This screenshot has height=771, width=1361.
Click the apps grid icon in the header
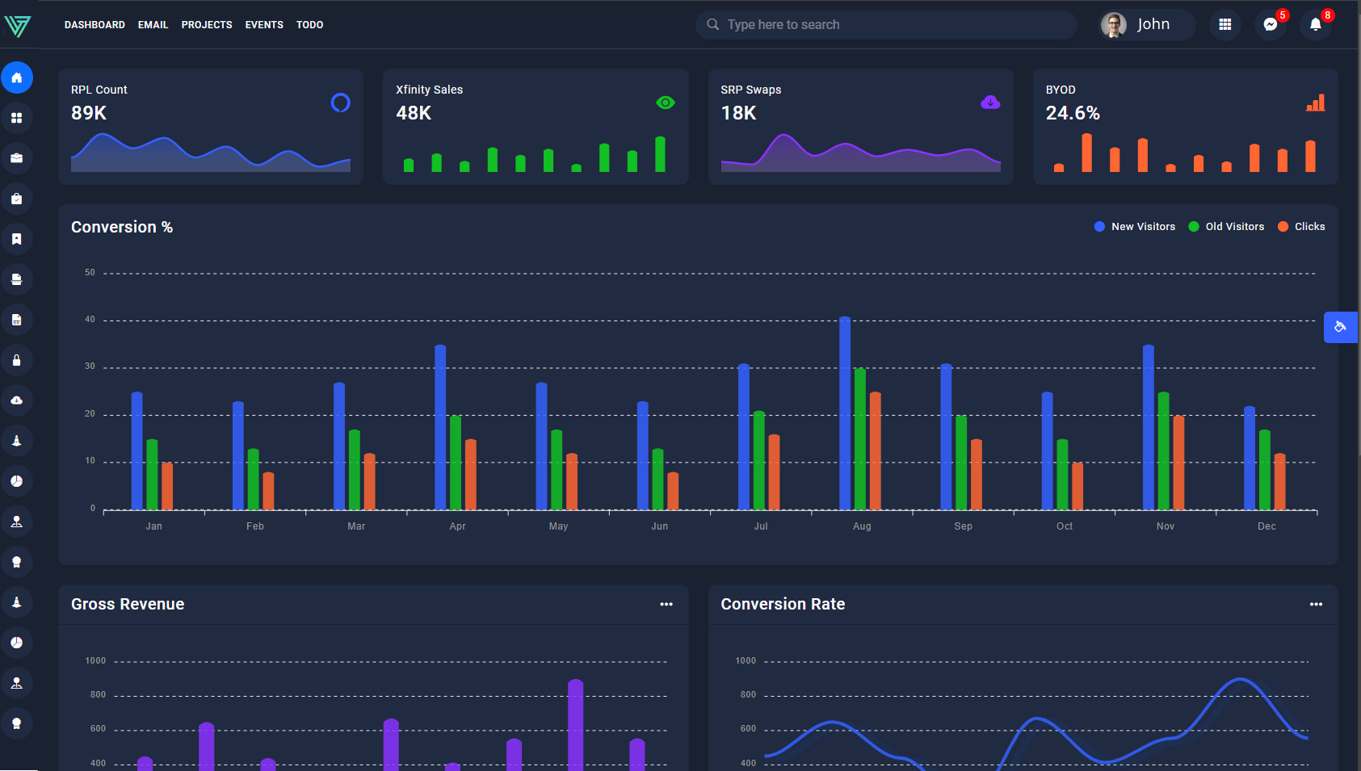click(1224, 25)
